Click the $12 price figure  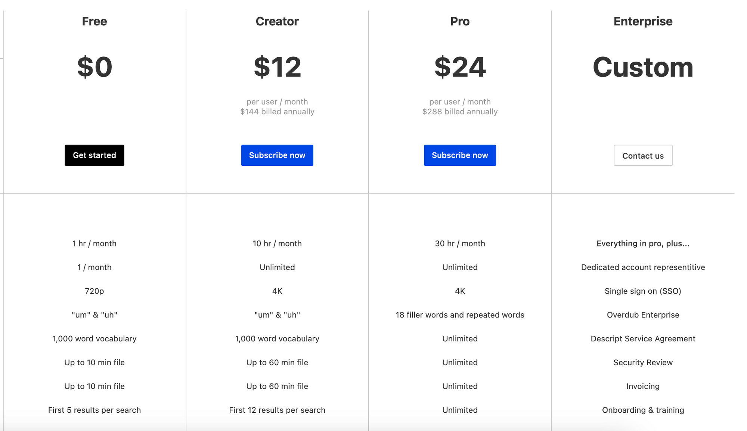pos(277,67)
